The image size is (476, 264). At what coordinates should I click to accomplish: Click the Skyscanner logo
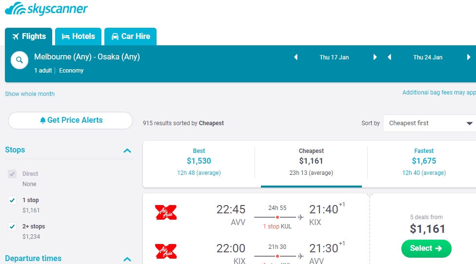click(46, 8)
